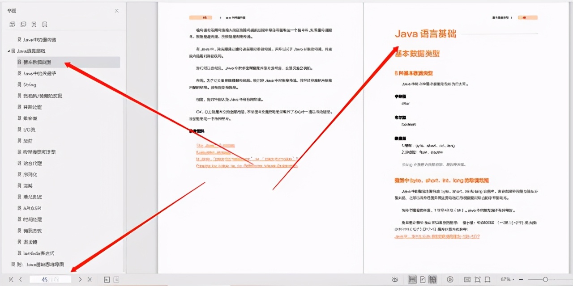Image resolution: width=573 pixels, height=286 pixels.
Task: Toggle the continuous reading icon
Action: (413, 279)
